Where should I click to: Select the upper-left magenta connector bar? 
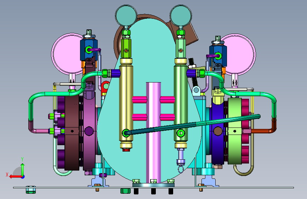(x=140, y=100)
